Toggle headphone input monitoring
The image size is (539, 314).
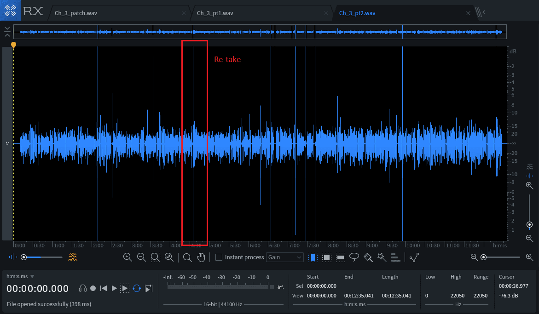click(x=82, y=288)
